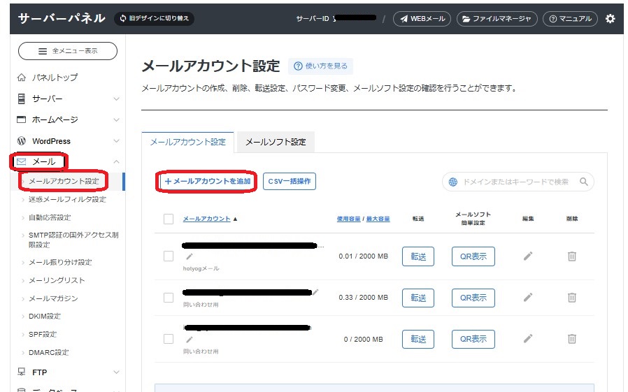
Task: Click the search magnifier icon
Action: (x=584, y=182)
